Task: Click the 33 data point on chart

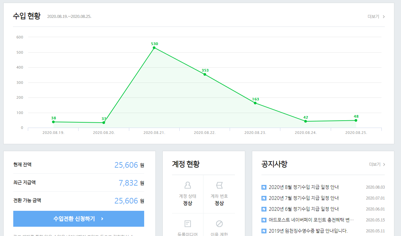Action: coord(104,123)
